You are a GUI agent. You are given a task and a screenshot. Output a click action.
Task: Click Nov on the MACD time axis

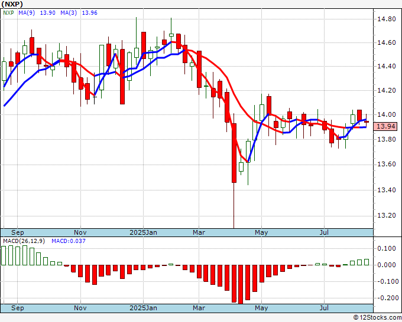[80, 308]
